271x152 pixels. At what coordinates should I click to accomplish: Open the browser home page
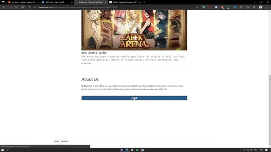(22, 7)
